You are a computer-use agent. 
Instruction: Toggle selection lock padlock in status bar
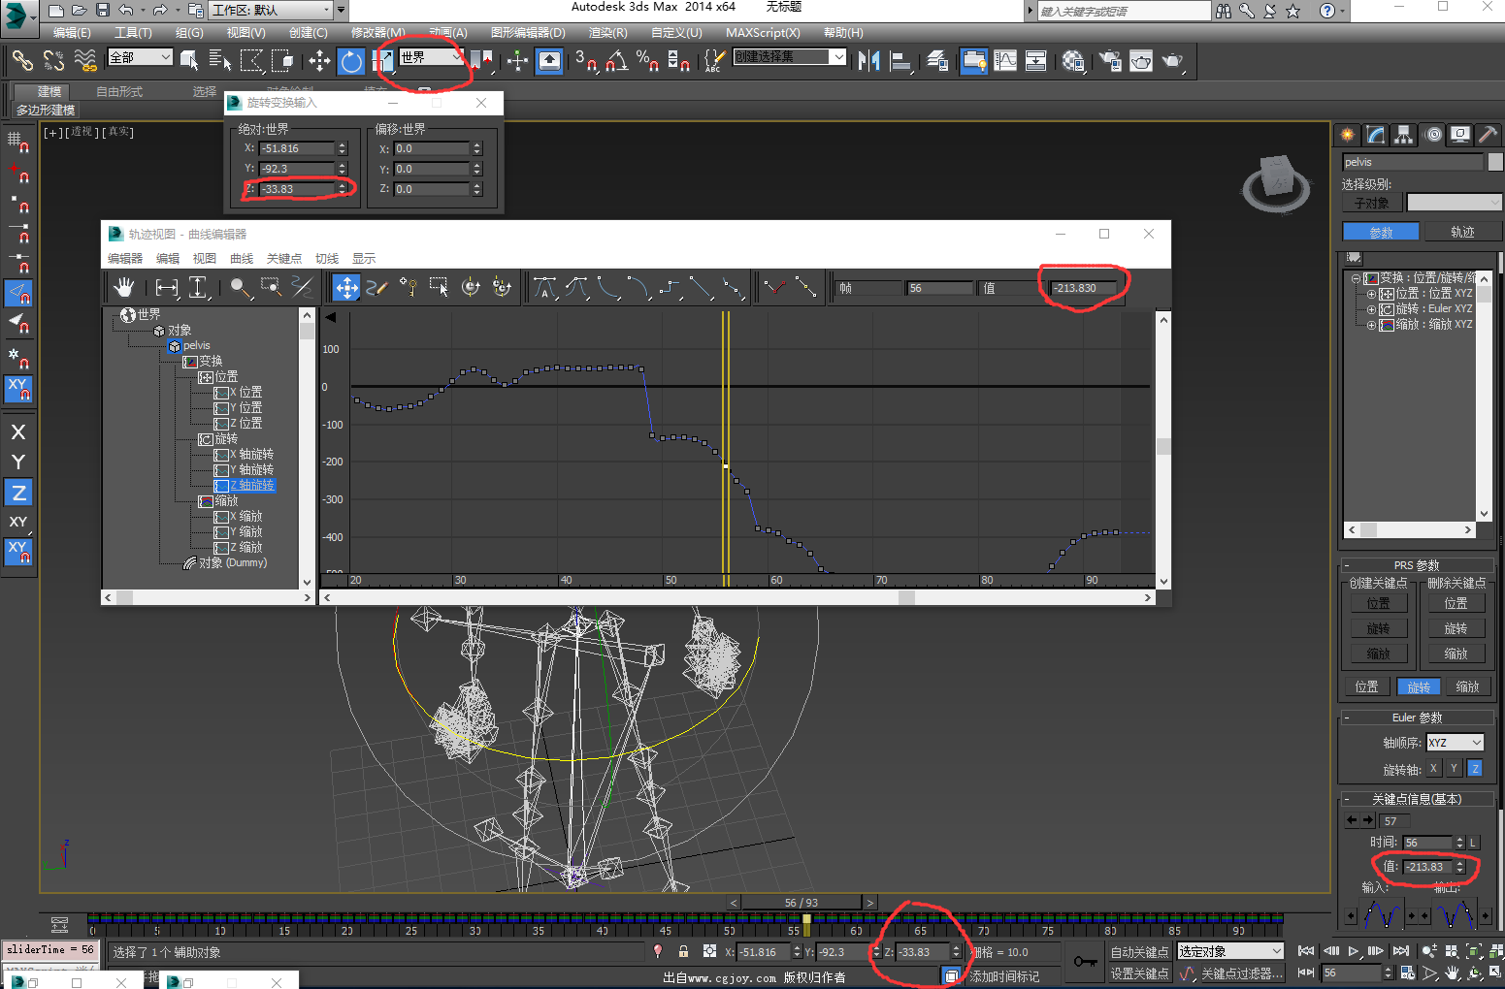(x=683, y=951)
